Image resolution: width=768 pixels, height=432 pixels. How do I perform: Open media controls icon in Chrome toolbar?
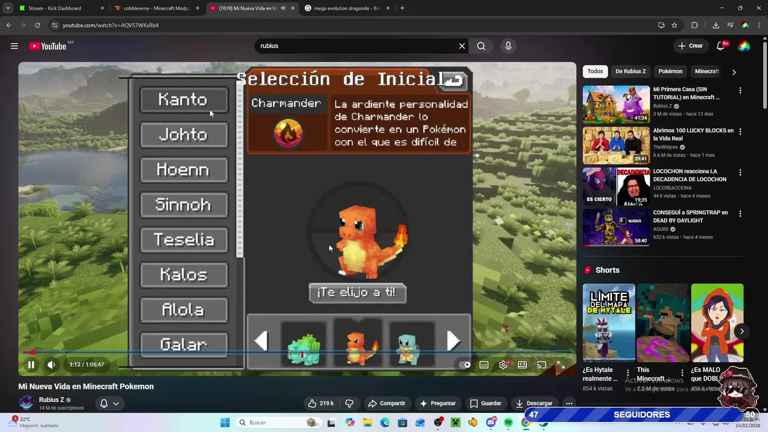coord(730,25)
